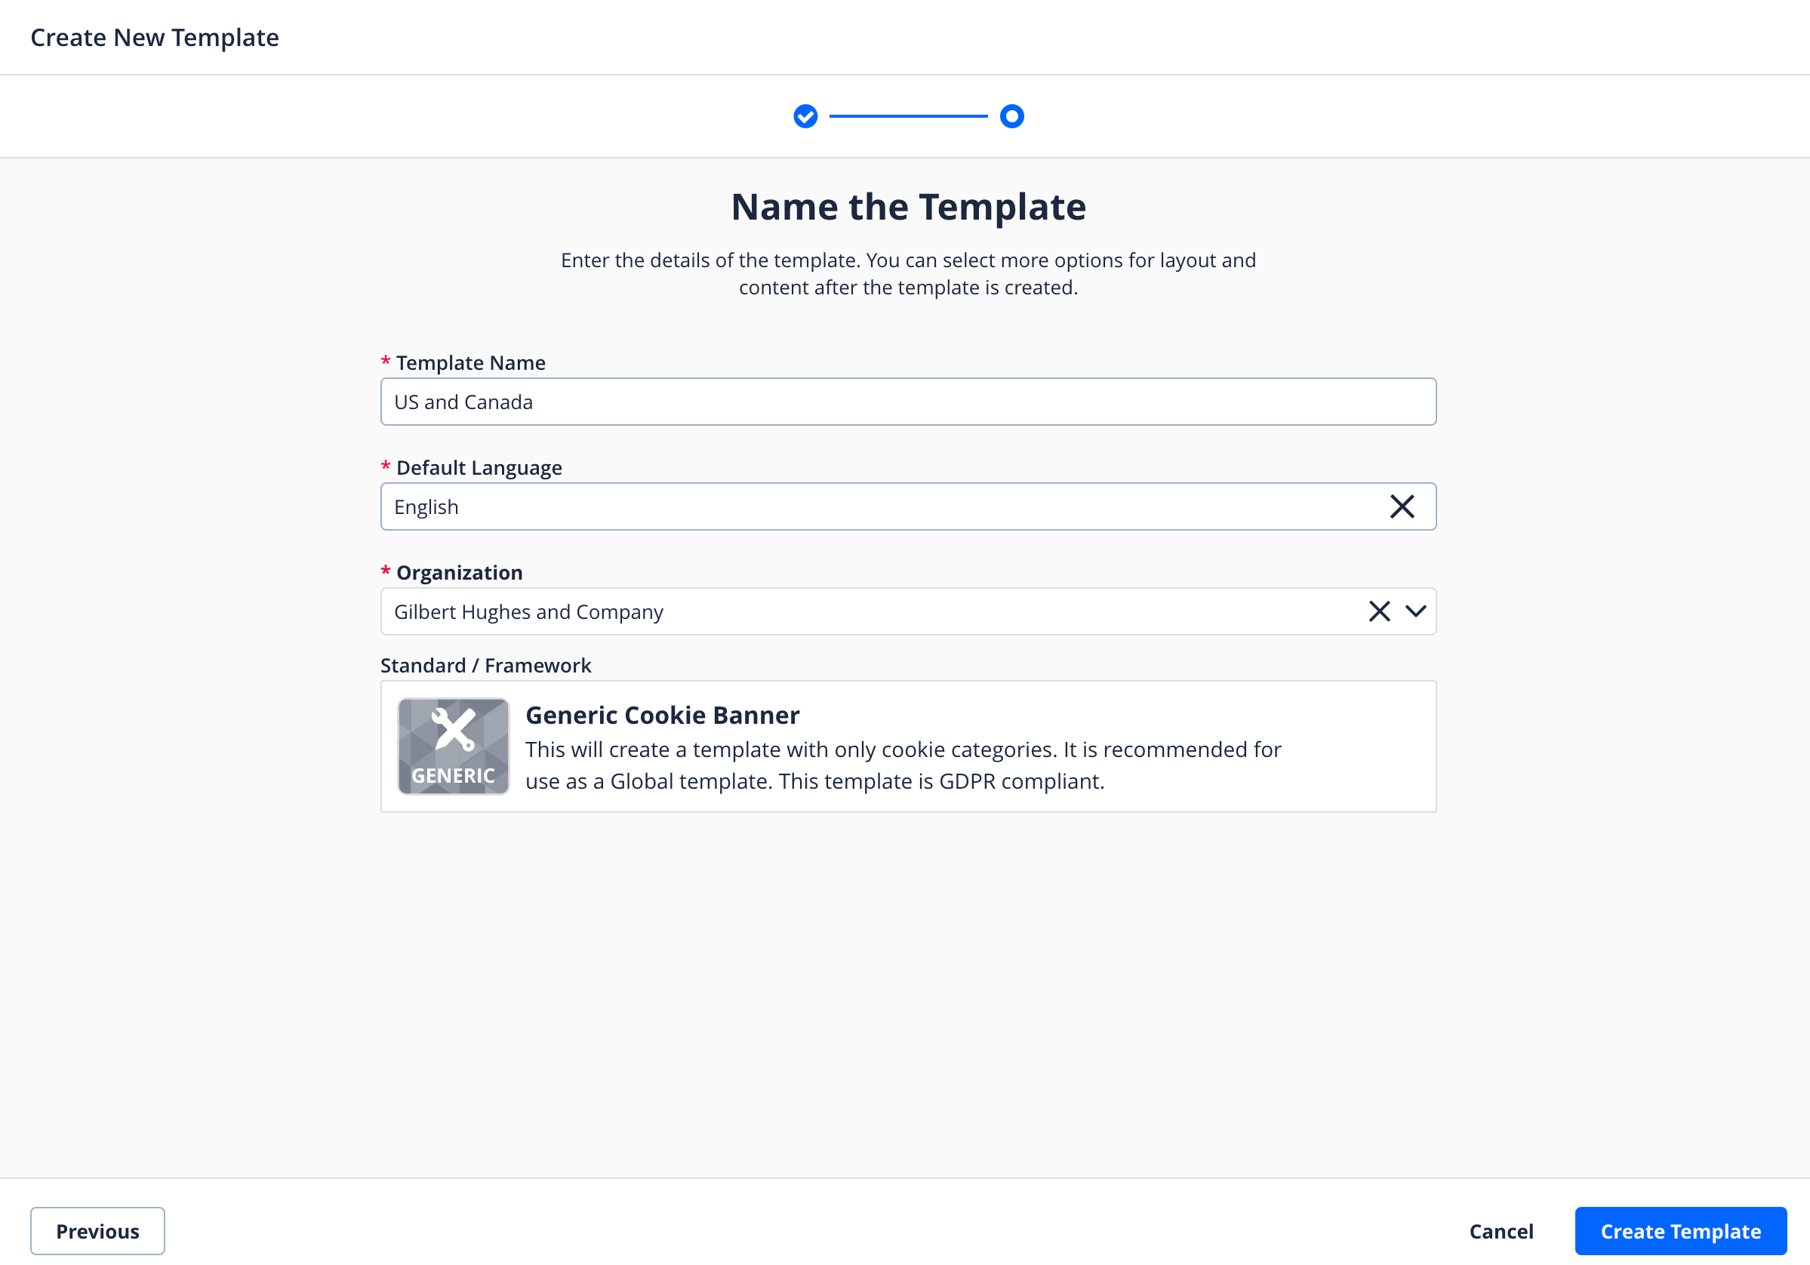Click the completed first step checkmark
The image size is (1810, 1265).
click(805, 117)
